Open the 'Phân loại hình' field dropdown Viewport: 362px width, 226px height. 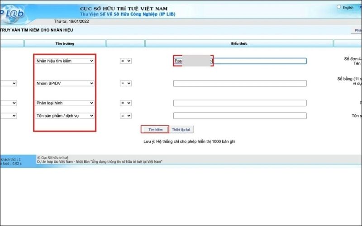point(65,103)
